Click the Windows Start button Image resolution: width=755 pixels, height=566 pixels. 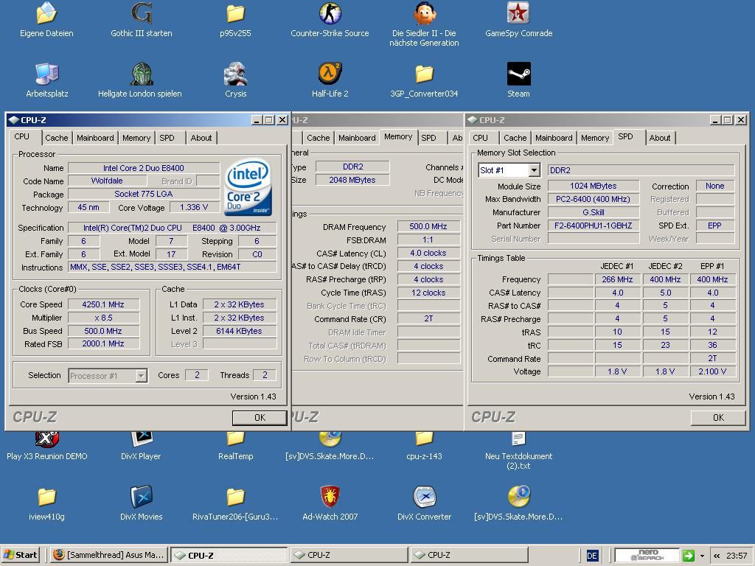click(21, 555)
